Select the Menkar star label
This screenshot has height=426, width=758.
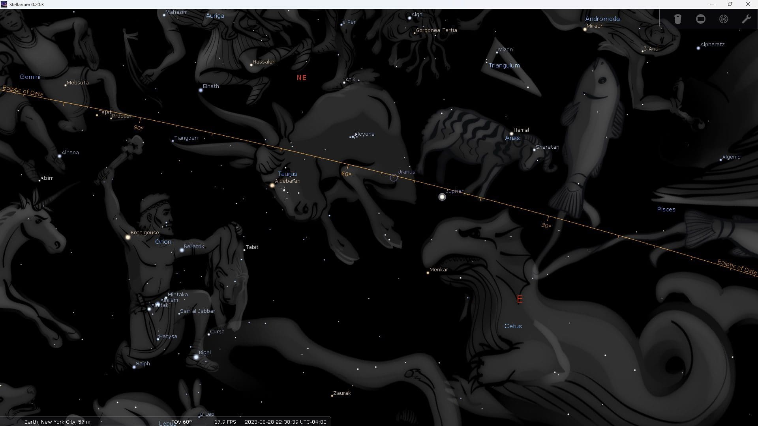(439, 270)
